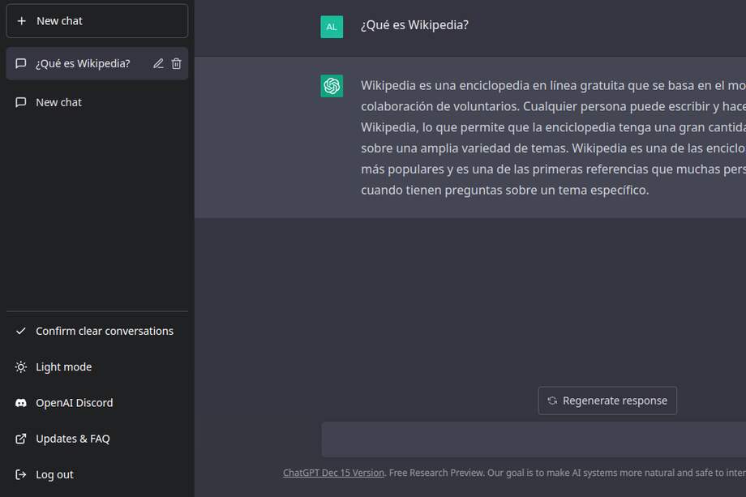Click the green AL user avatar
Viewport: 746px width, 497px height.
pyautogui.click(x=332, y=26)
